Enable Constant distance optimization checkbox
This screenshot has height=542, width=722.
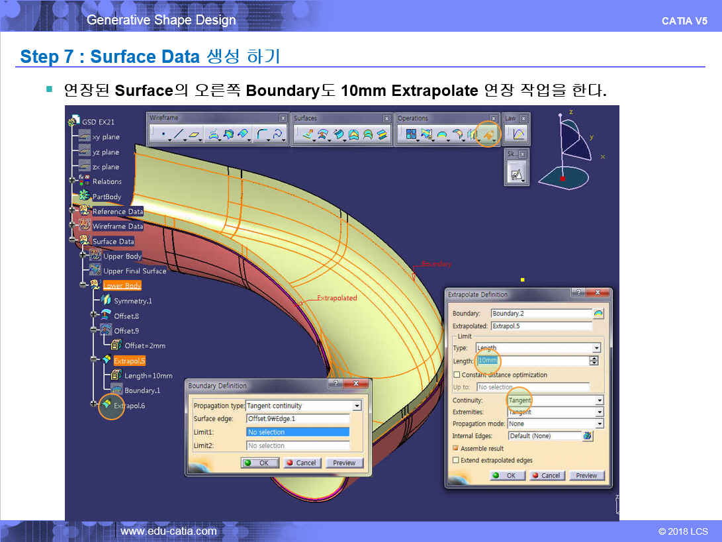(x=456, y=375)
